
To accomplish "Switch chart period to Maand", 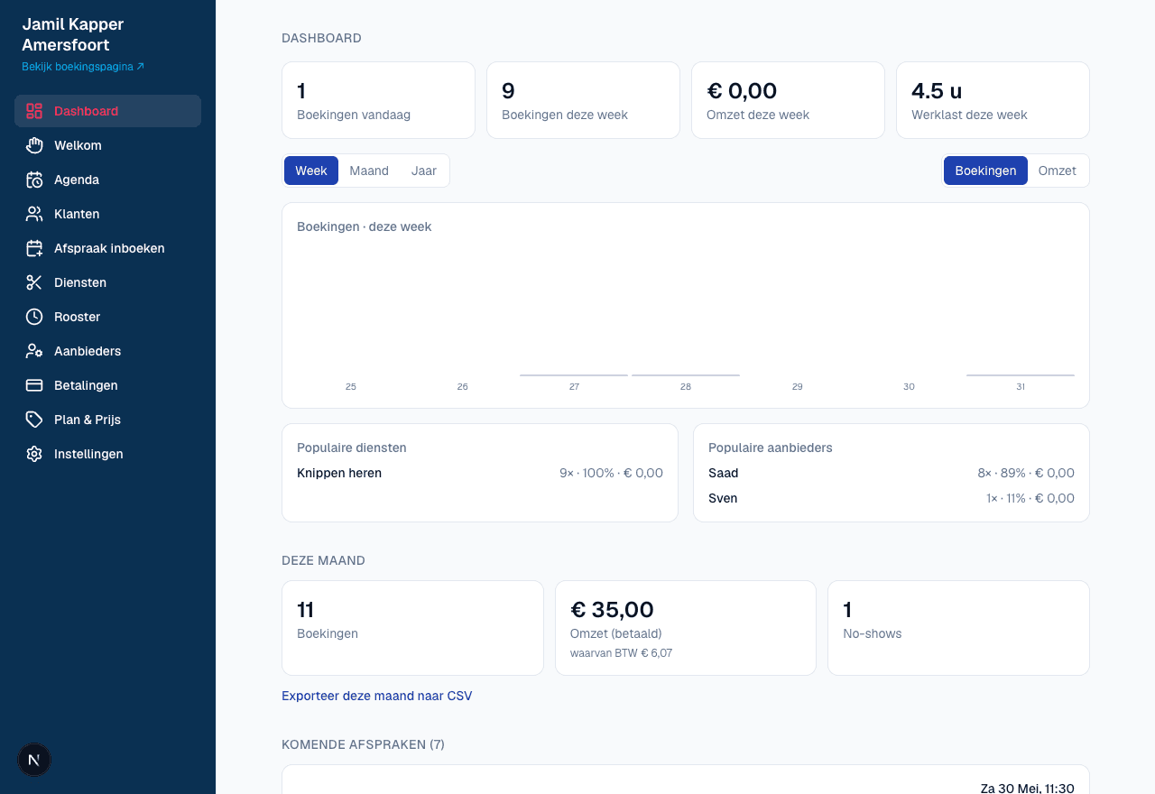I will point(369,171).
